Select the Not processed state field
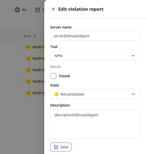This screenshot has width=146, height=154. pos(95,94)
